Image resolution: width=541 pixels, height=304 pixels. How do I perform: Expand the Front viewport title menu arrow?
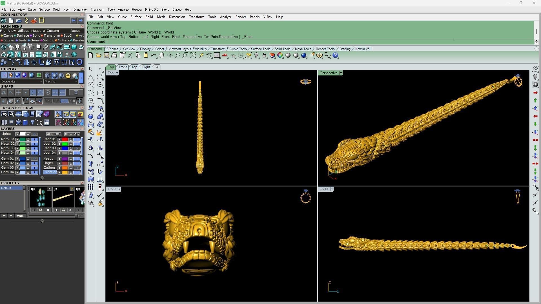click(119, 189)
